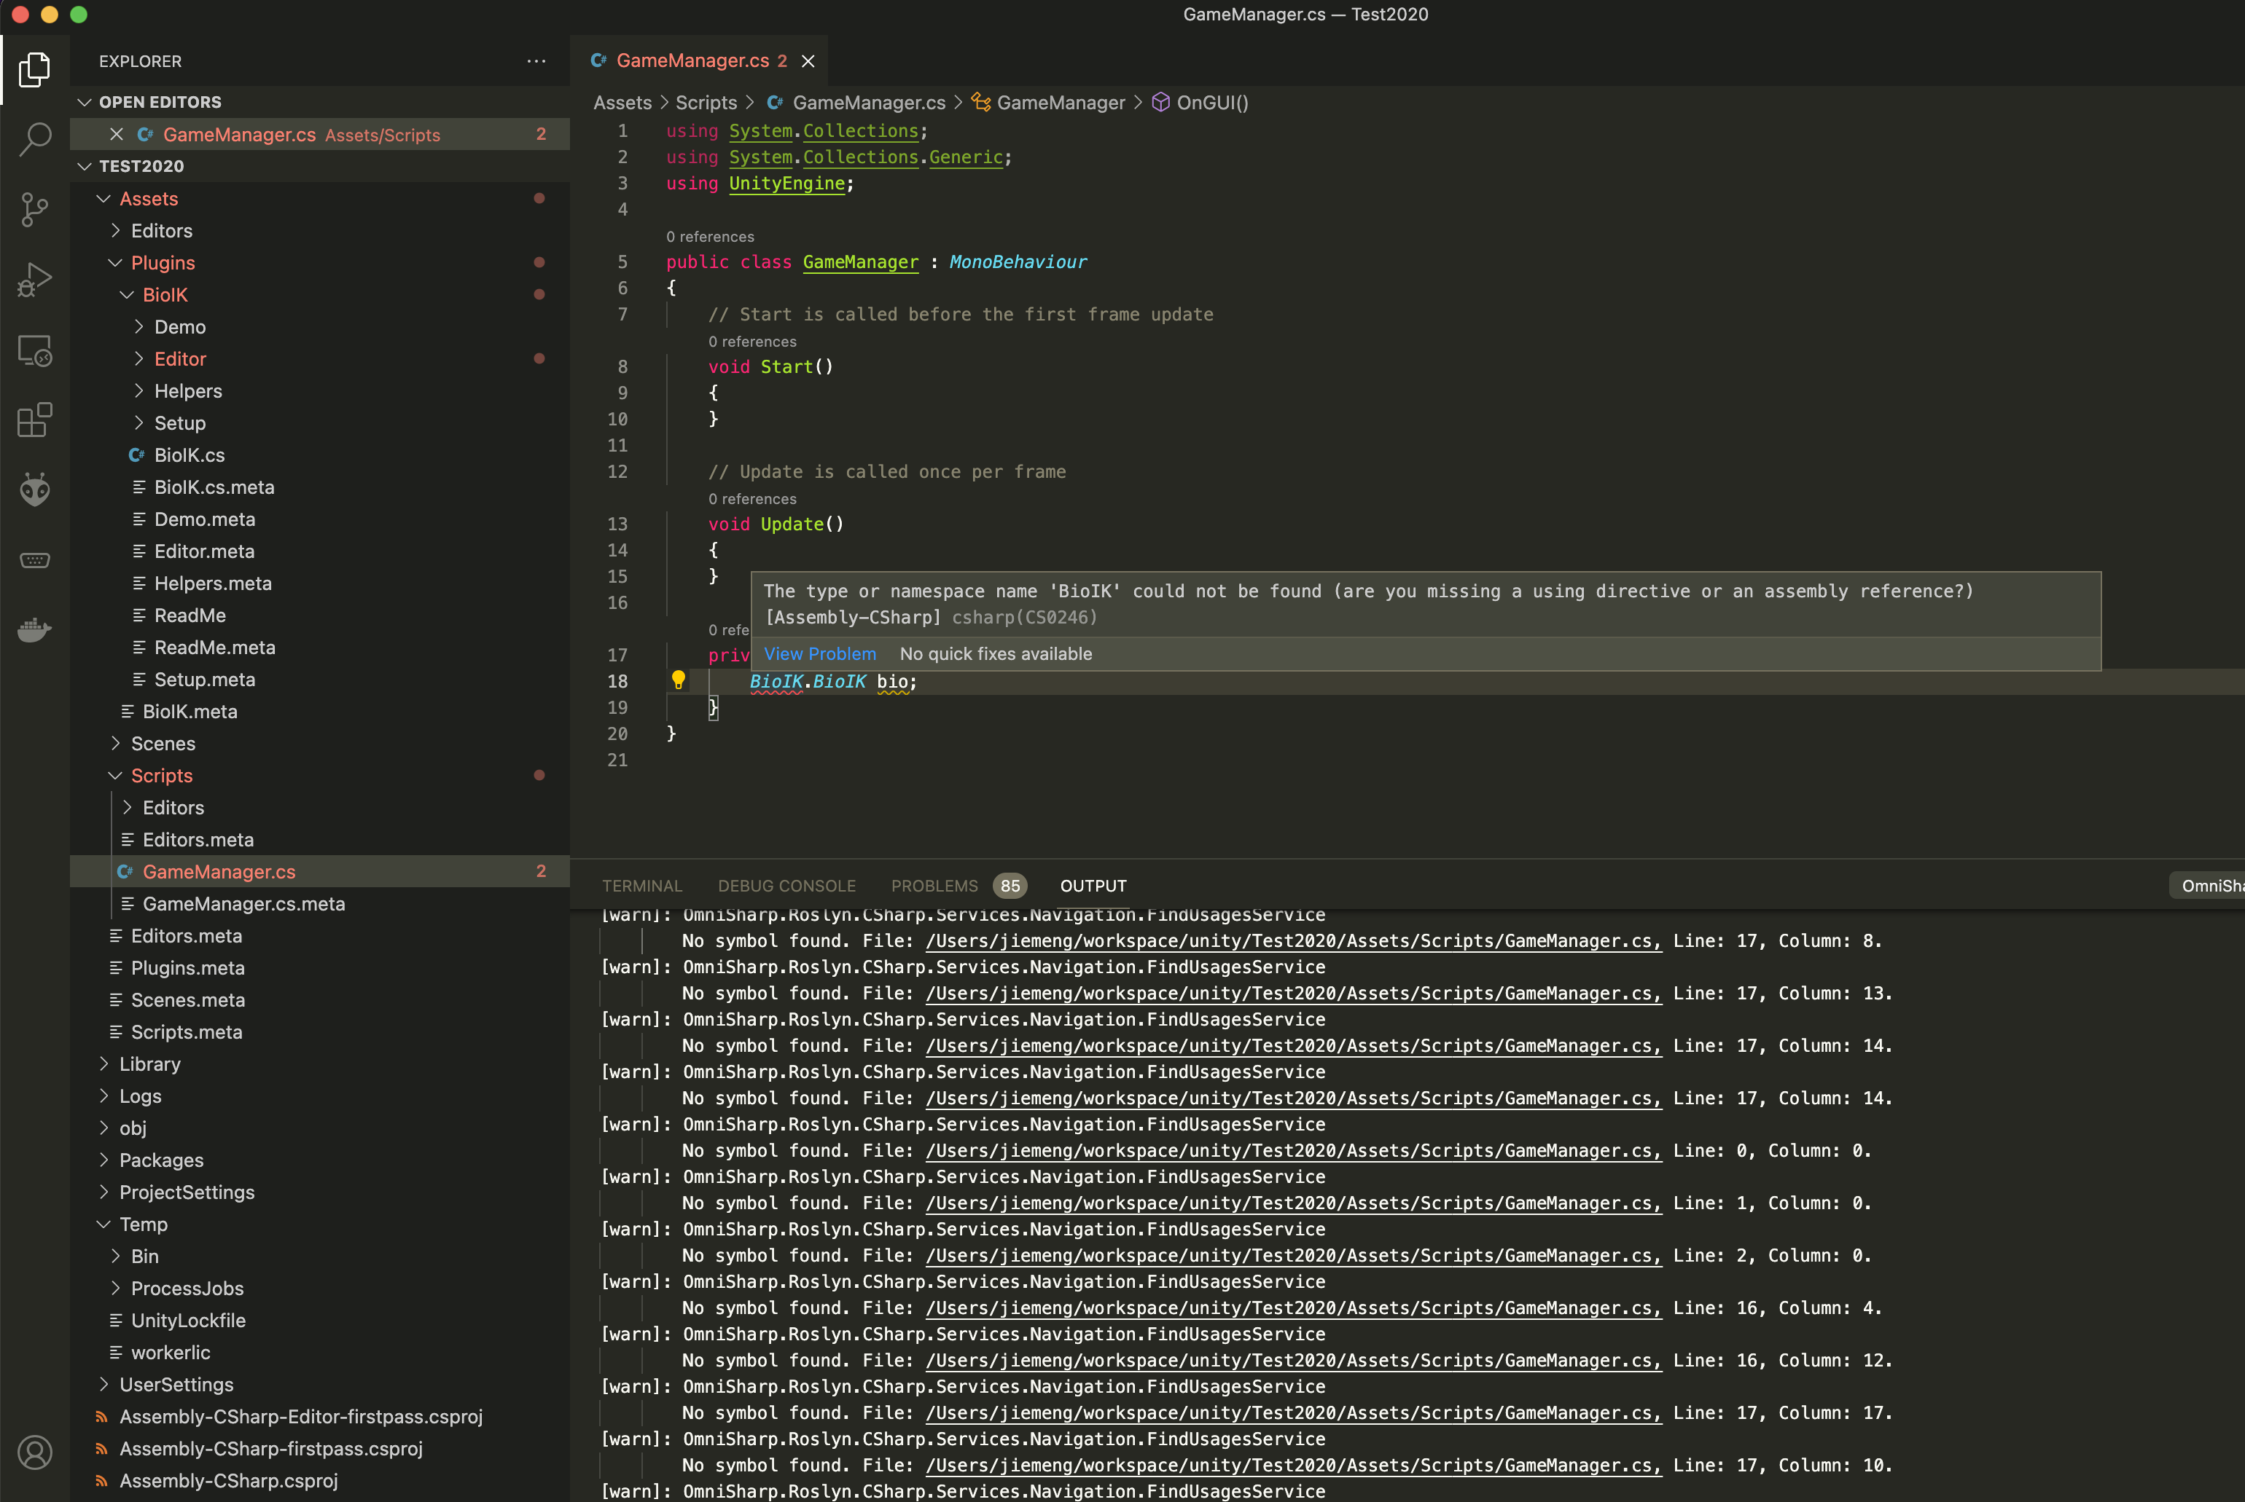Open the Views and More Actions menu
The image size is (2245, 1502).
coord(535,60)
